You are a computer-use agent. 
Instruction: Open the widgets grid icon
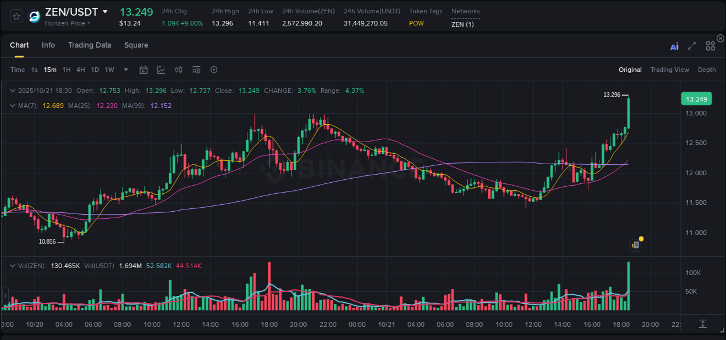click(x=710, y=45)
